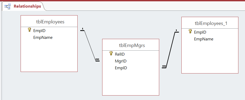Click EmpID field in tblEmployees

point(39,31)
